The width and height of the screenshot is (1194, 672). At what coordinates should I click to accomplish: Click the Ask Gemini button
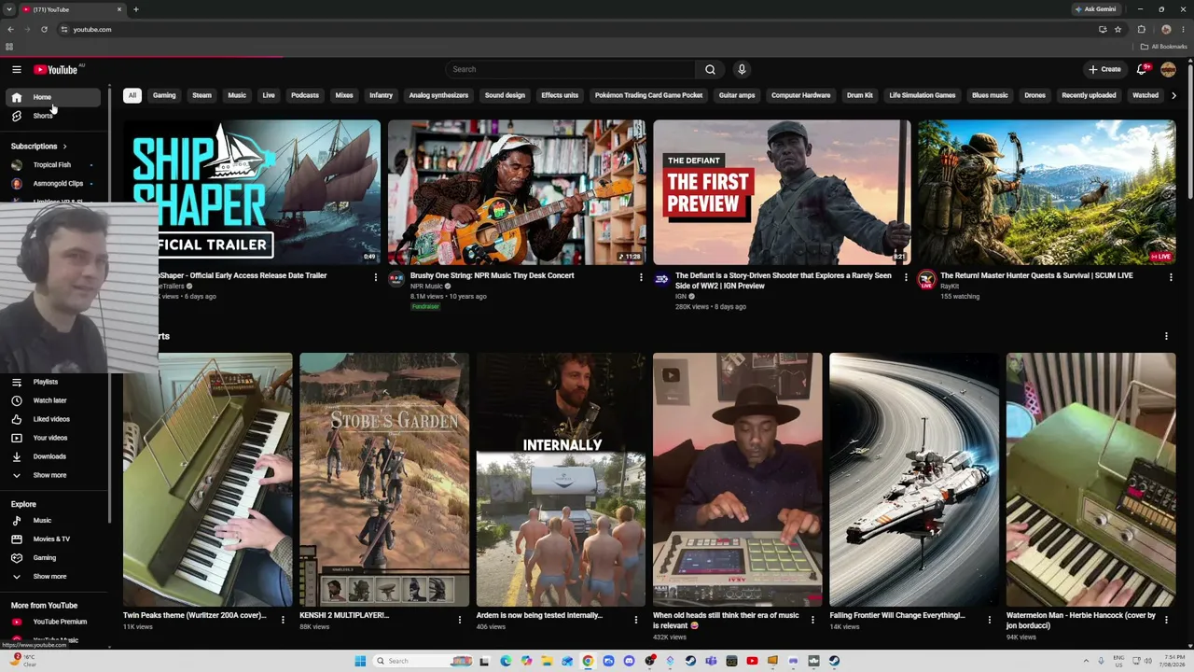pos(1095,9)
